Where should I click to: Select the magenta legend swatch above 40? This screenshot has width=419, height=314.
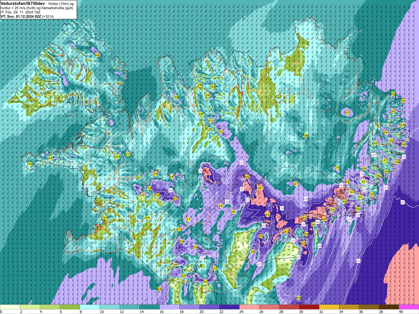(409, 307)
